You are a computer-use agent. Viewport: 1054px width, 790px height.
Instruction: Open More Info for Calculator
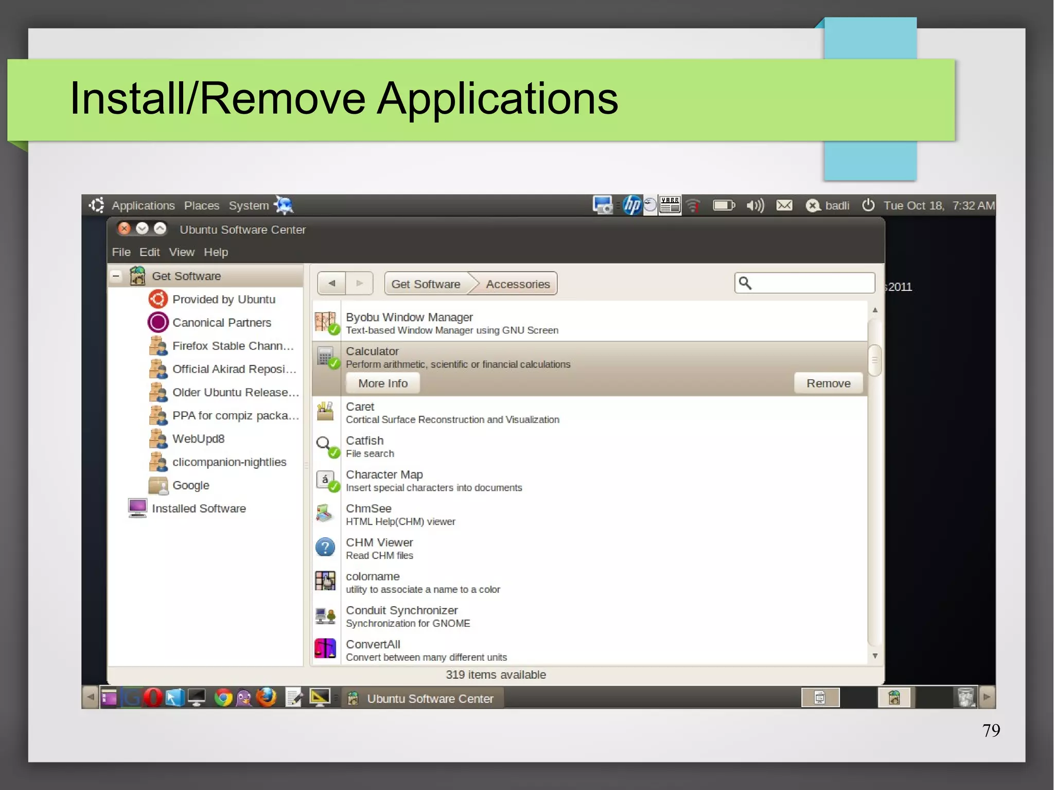pos(383,383)
